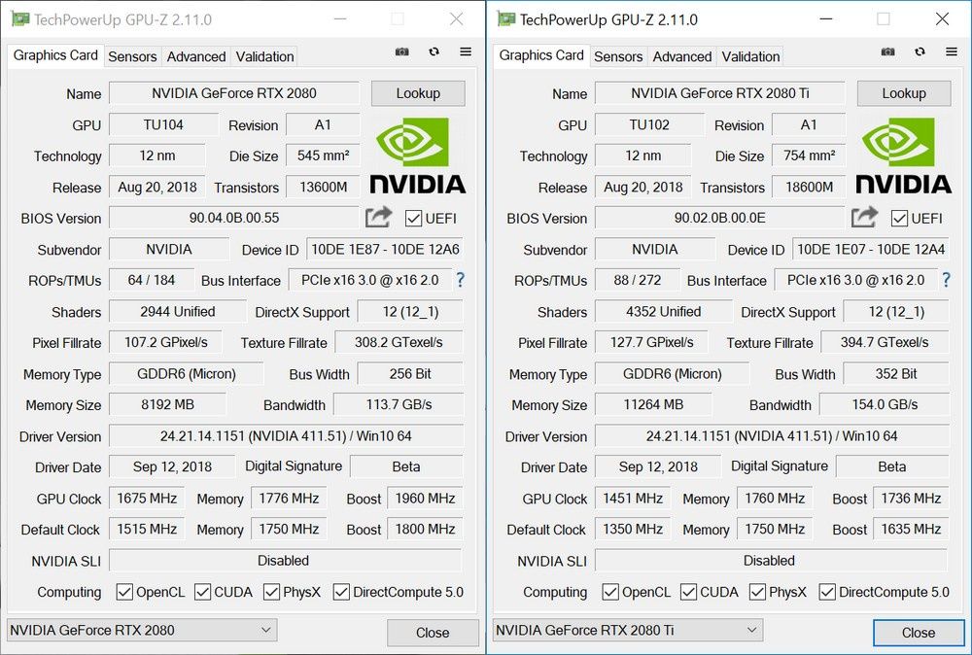
Task: Click Name field showing NVIDIA GeForce RTX 2080 Ti
Action: pyautogui.click(x=720, y=93)
